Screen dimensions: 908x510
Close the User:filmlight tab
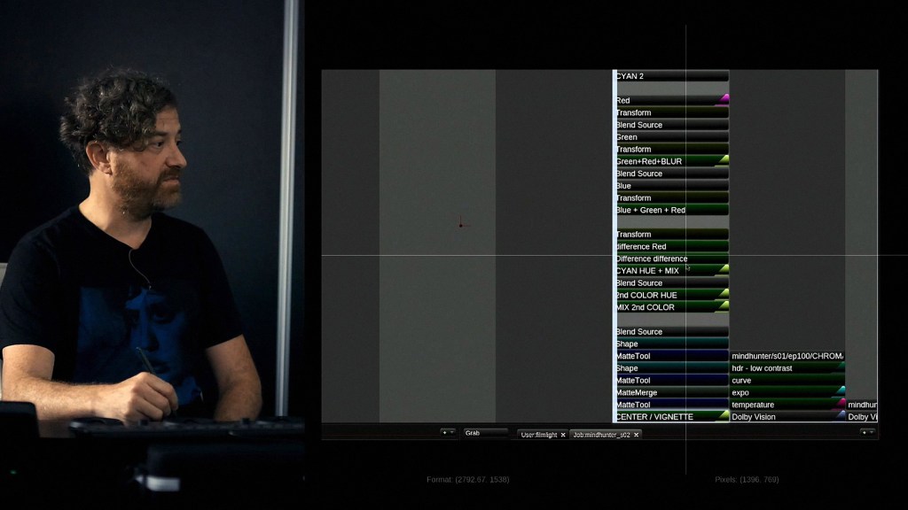click(563, 435)
